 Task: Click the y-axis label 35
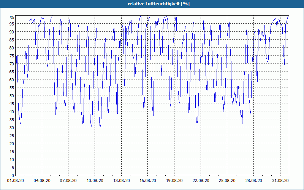click(x=12, y=120)
